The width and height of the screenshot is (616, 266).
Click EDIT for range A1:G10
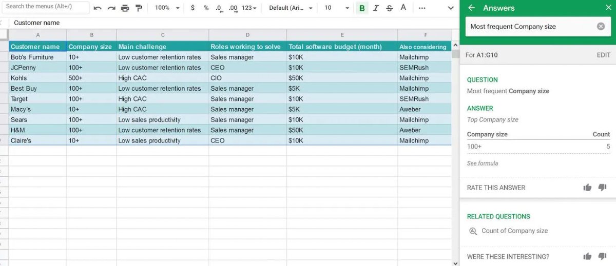click(604, 55)
